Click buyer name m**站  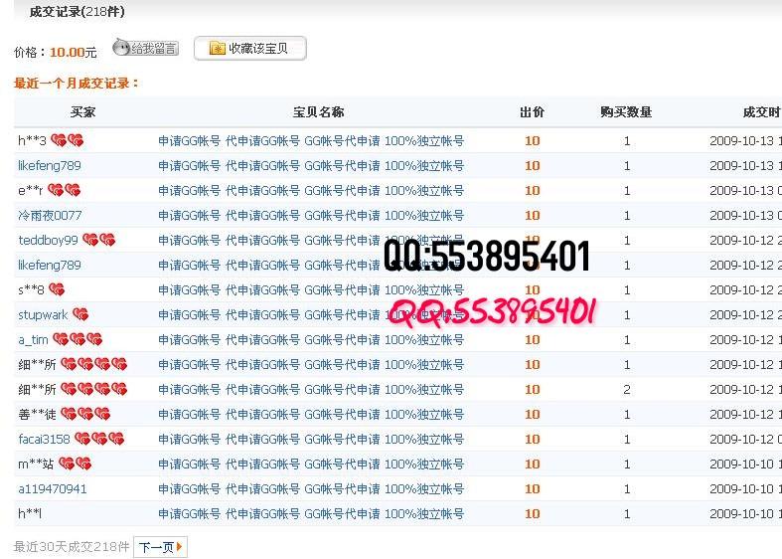(36, 465)
